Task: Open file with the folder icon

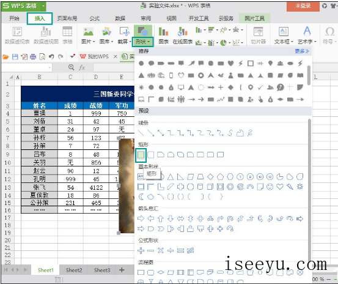Action: (6, 57)
